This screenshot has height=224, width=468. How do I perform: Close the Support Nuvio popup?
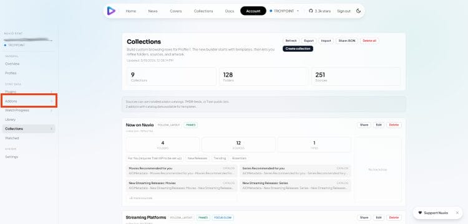(457, 213)
